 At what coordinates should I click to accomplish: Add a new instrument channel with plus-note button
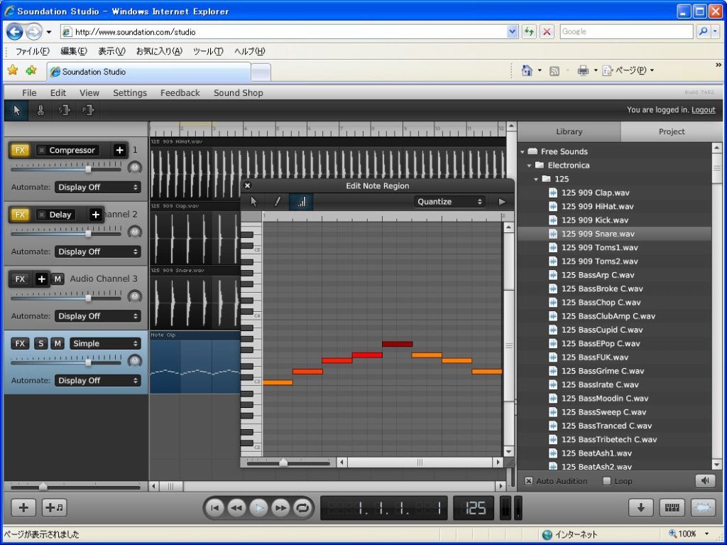tap(55, 507)
